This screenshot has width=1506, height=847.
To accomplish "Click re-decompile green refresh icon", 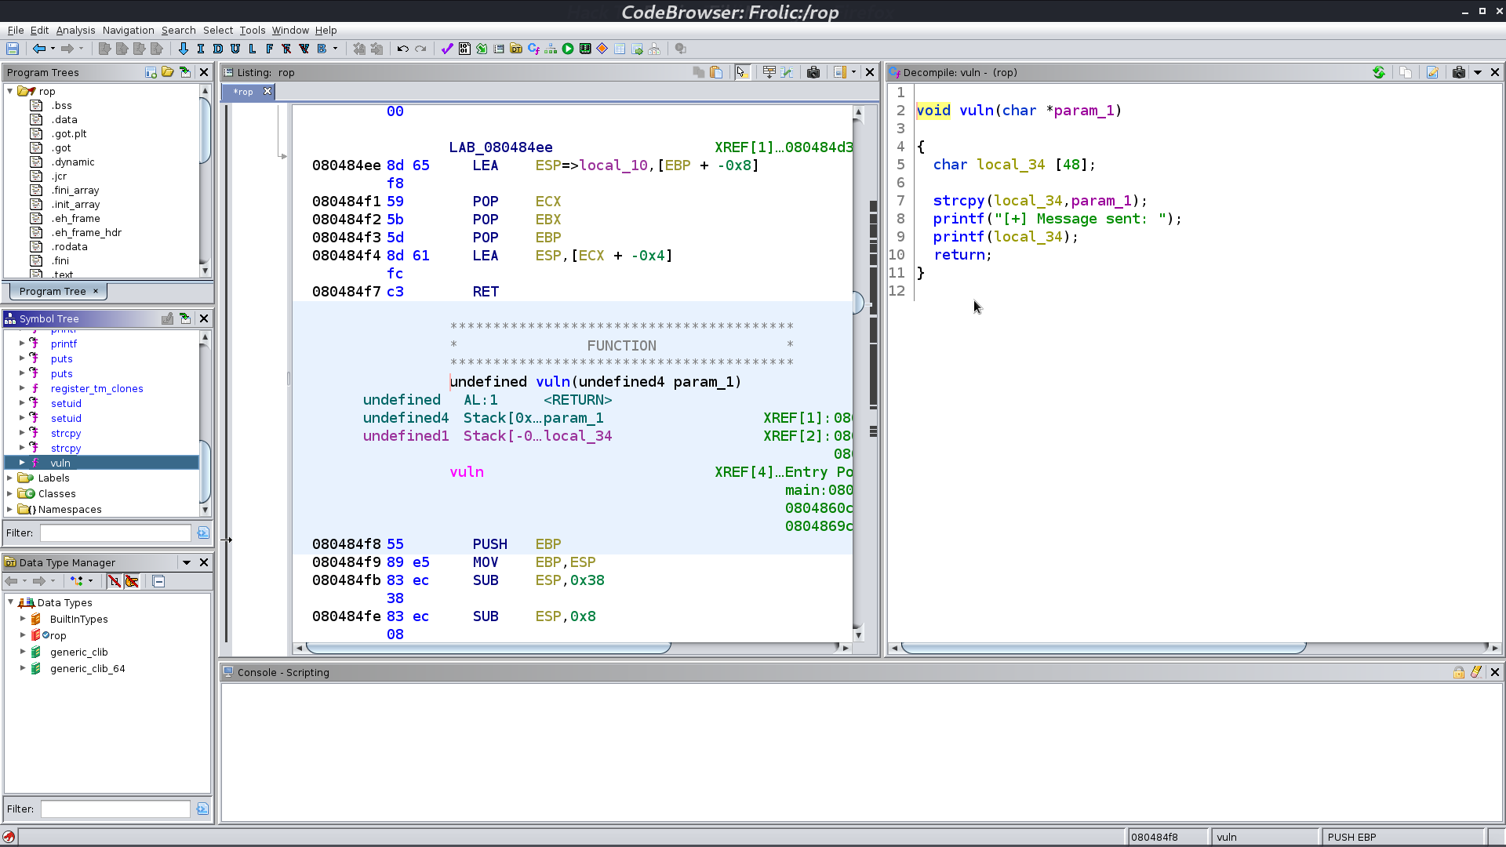I will click(x=1379, y=72).
